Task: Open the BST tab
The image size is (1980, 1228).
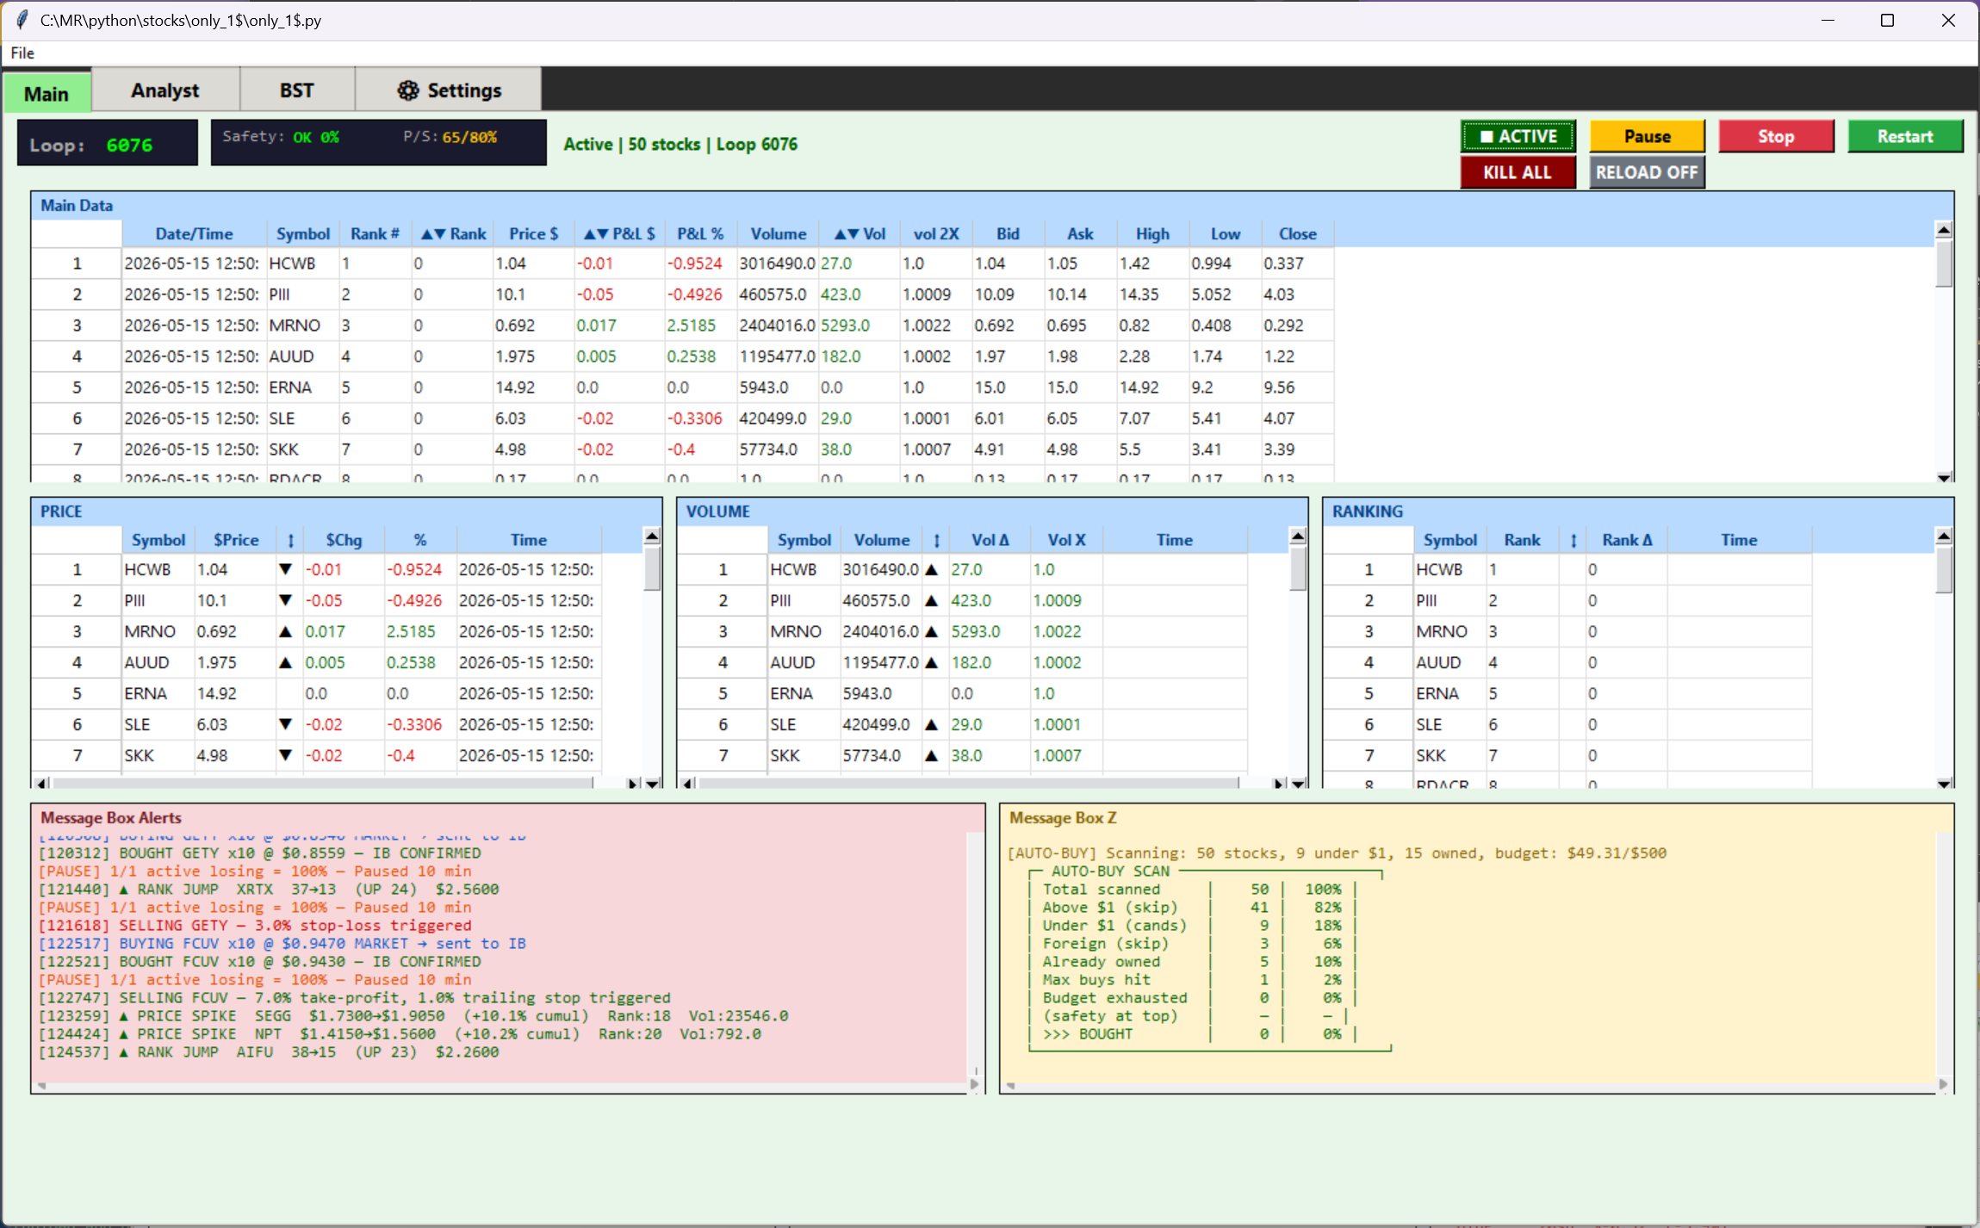Action: pyautogui.click(x=296, y=90)
